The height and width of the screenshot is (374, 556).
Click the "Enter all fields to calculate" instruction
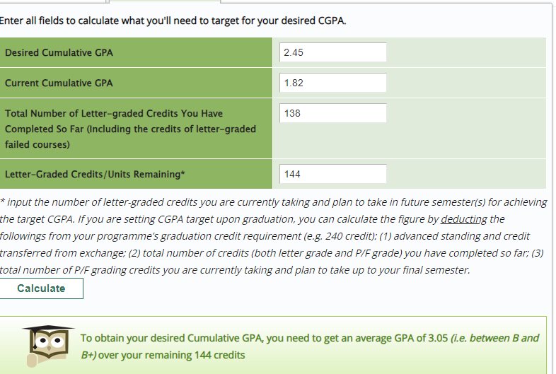point(173,20)
